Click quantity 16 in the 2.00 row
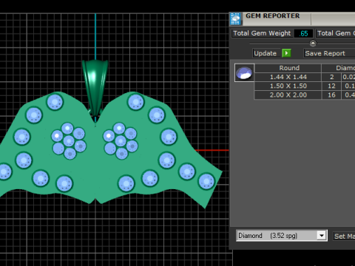355x266 pixels. pos(331,95)
